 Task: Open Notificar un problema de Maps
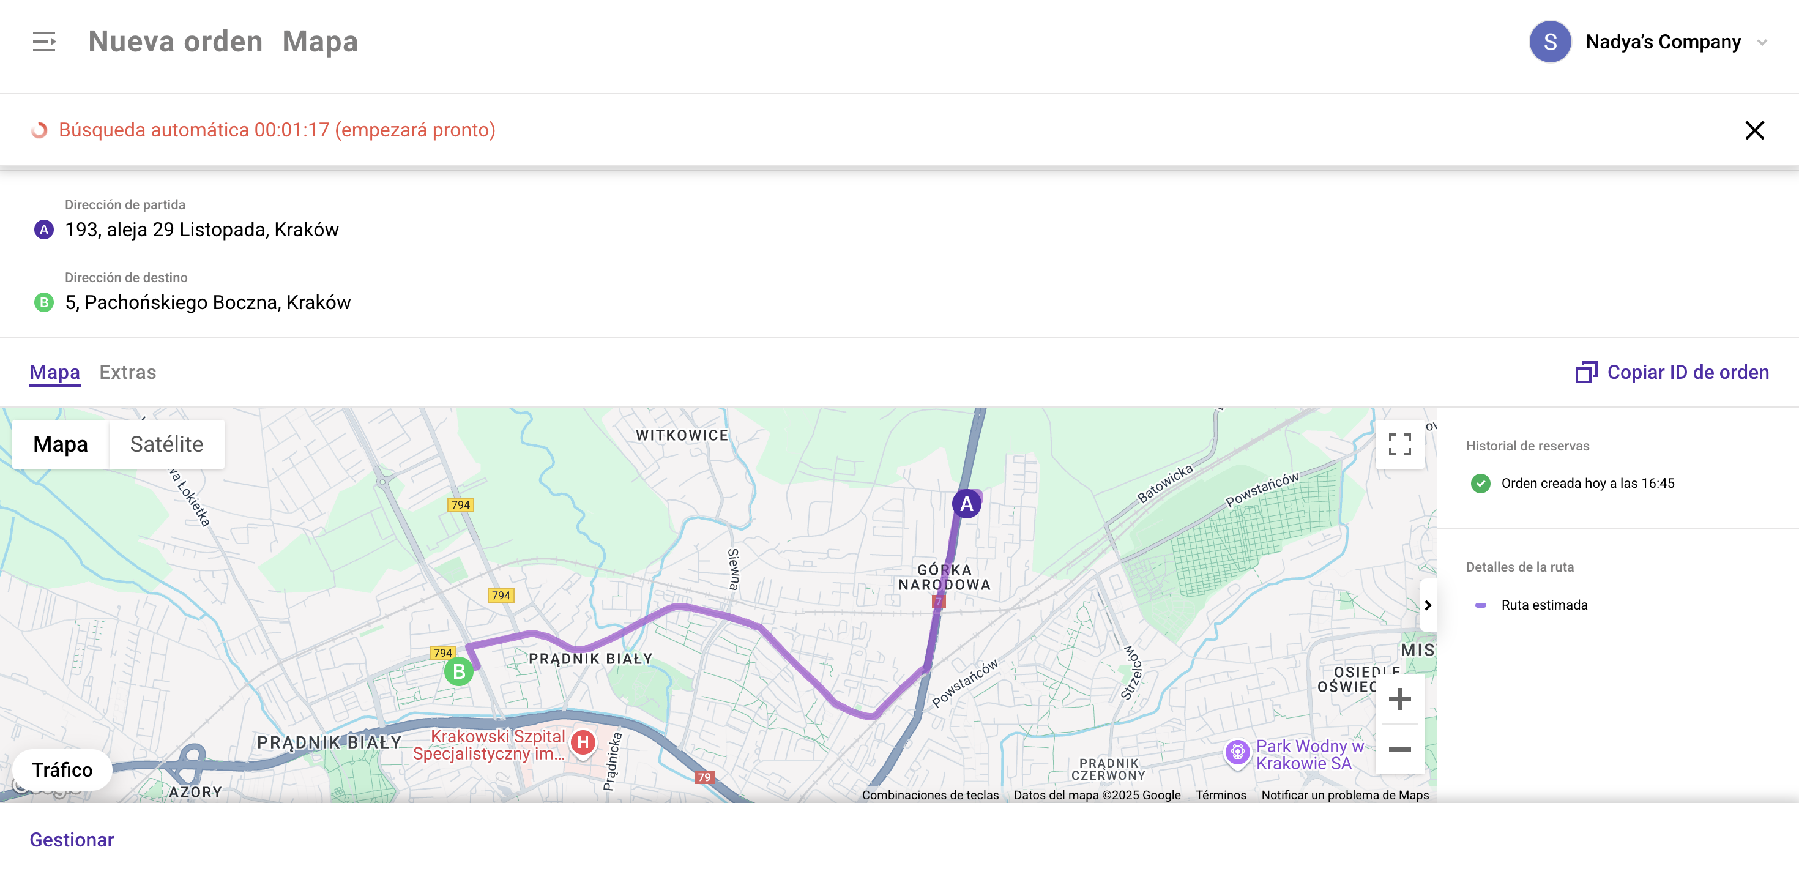click(x=1344, y=795)
